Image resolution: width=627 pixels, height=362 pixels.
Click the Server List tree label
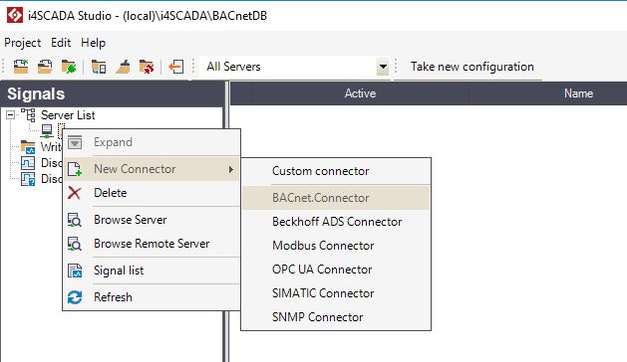(x=68, y=115)
